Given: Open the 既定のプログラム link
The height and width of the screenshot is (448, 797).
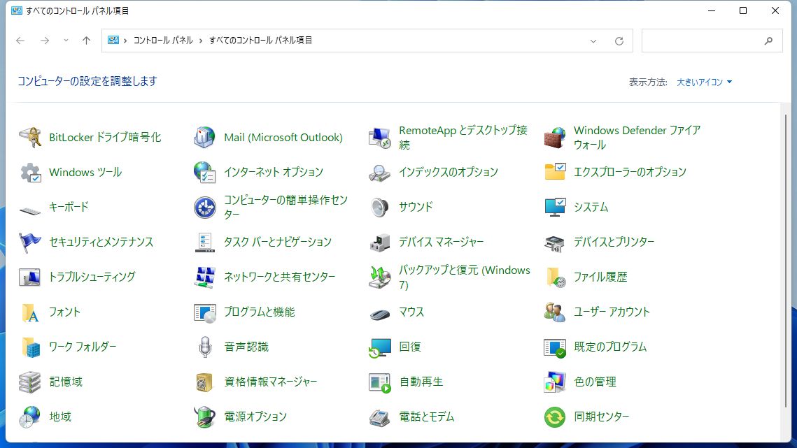Looking at the screenshot, I should [x=610, y=347].
